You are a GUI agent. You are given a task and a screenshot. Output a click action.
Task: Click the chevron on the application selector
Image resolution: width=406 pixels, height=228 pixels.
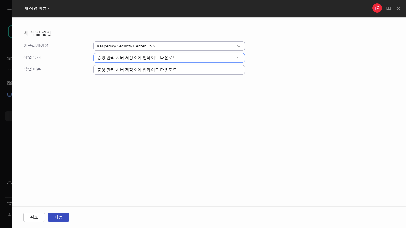coord(239,46)
